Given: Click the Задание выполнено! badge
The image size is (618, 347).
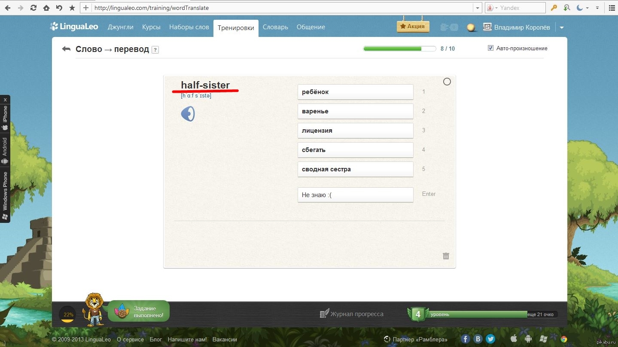Looking at the screenshot, I should (x=138, y=311).
